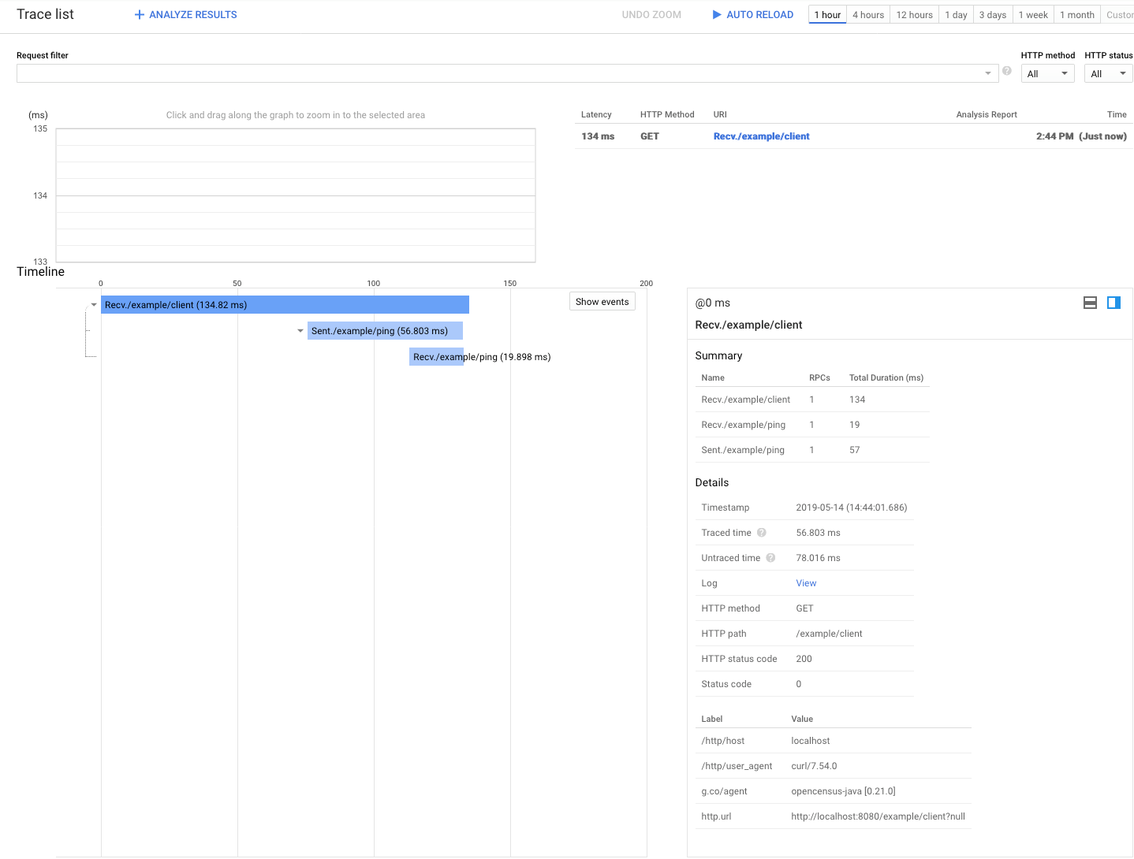Click the Show events button

[x=602, y=302]
